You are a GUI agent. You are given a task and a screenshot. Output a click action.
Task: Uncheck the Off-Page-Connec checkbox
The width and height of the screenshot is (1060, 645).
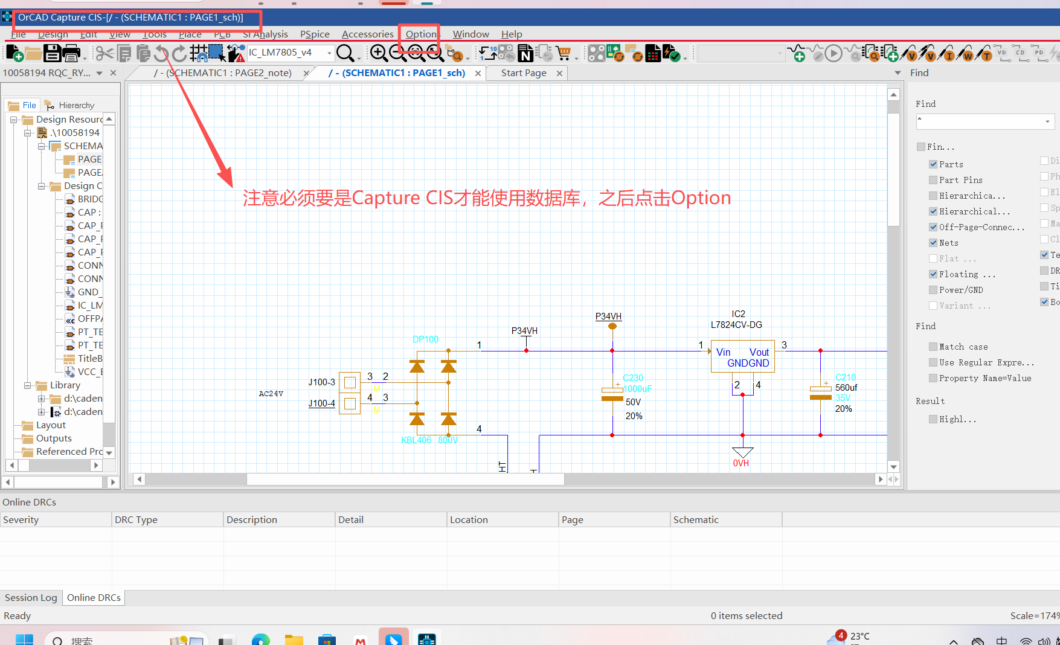pyautogui.click(x=934, y=226)
